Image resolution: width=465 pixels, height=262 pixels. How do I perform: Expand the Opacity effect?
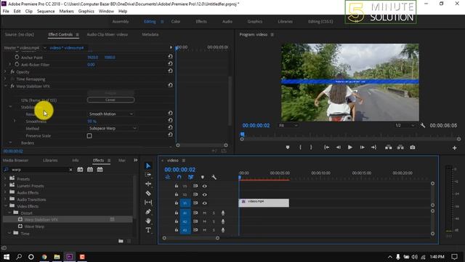tap(5, 71)
